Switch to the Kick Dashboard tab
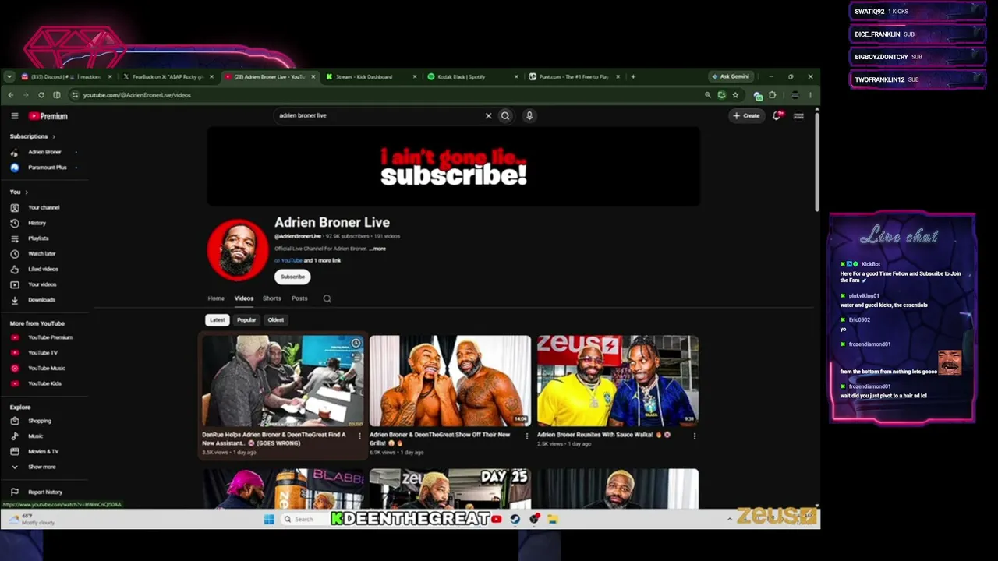Viewport: 998px width, 561px height. pyautogui.click(x=370, y=76)
